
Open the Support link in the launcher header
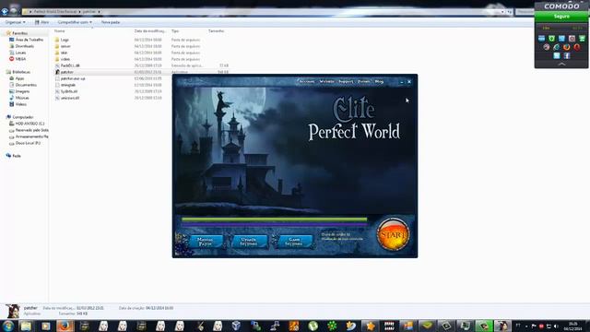(x=346, y=81)
